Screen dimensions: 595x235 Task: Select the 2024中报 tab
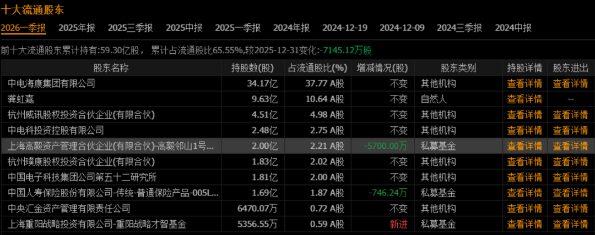click(513, 27)
